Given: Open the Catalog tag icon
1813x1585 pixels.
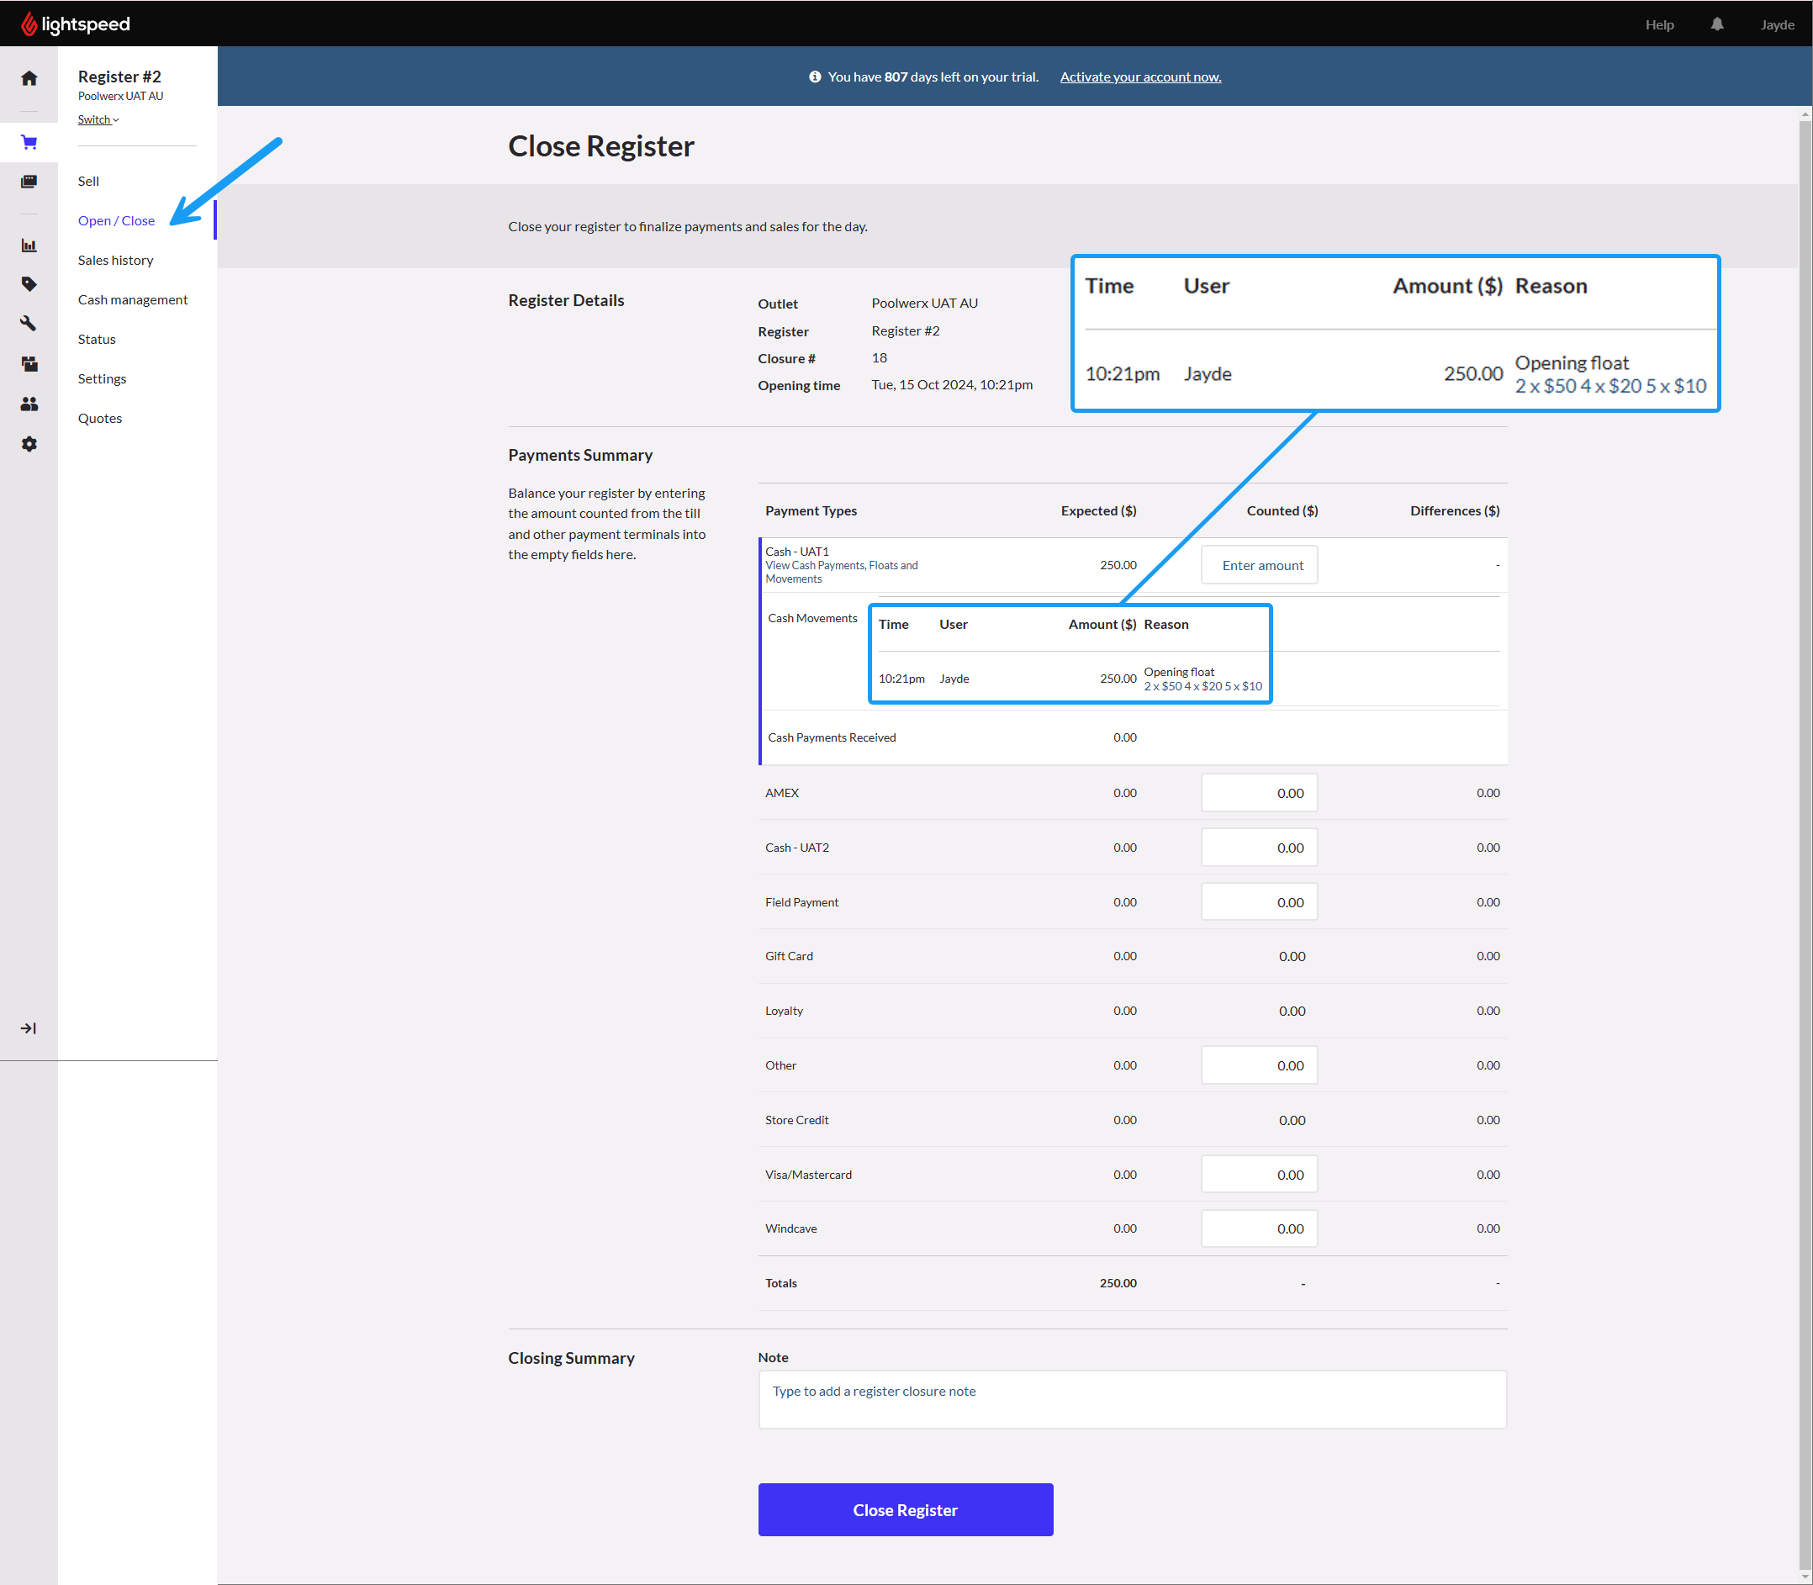Looking at the screenshot, I should click(x=29, y=284).
